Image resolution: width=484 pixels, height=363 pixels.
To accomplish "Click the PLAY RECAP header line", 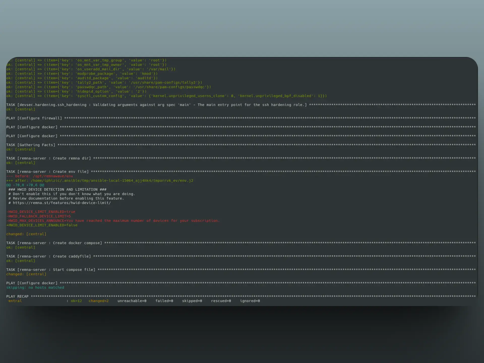I will pyautogui.click(x=18, y=296).
